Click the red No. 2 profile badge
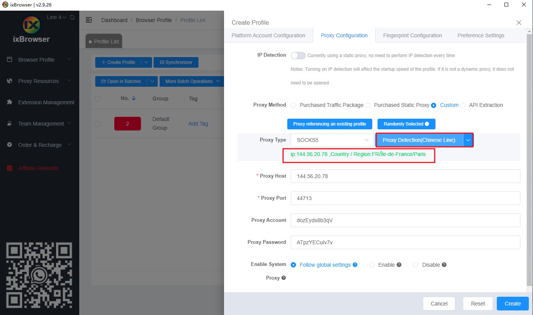 (128, 124)
